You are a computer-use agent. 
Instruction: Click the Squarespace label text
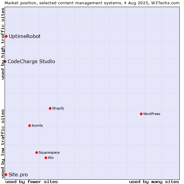point(49,152)
